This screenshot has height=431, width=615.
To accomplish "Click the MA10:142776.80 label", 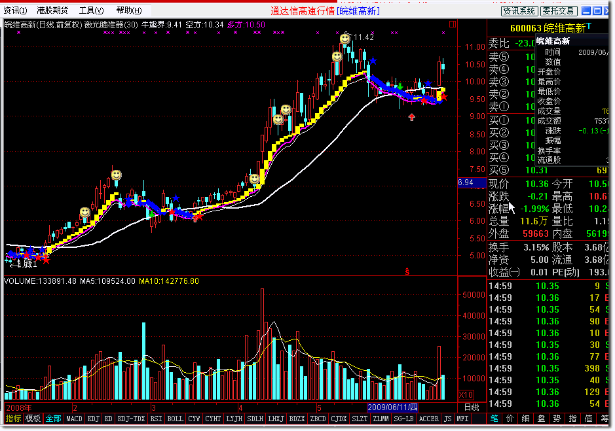I will (x=169, y=281).
